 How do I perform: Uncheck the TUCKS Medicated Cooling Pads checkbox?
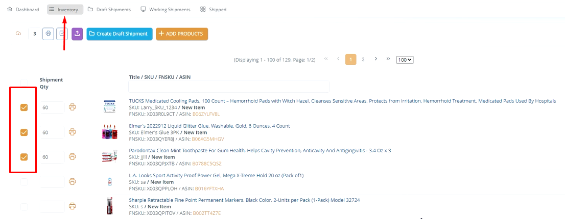coord(24,107)
